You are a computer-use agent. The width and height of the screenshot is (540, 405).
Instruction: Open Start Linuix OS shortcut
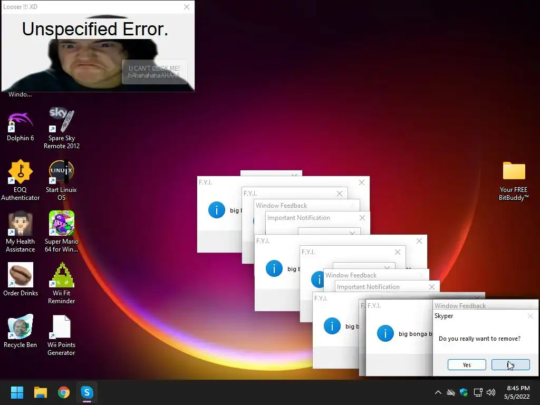pyautogui.click(x=62, y=180)
